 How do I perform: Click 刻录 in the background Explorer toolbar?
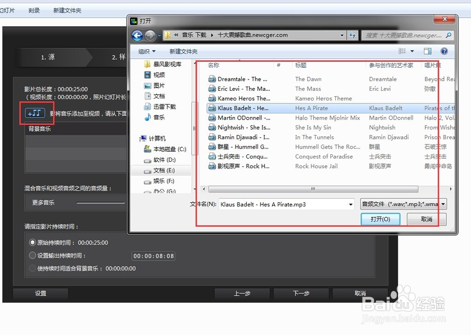[34, 10]
